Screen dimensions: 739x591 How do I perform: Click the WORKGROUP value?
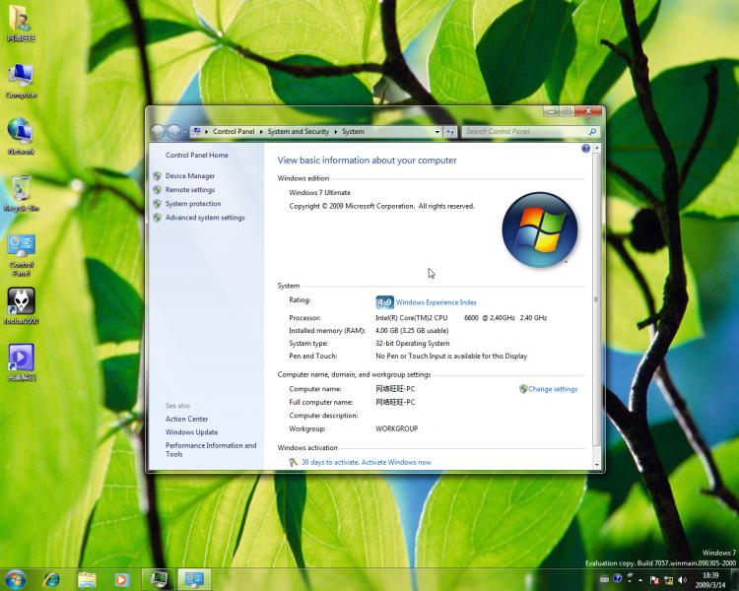coord(396,428)
